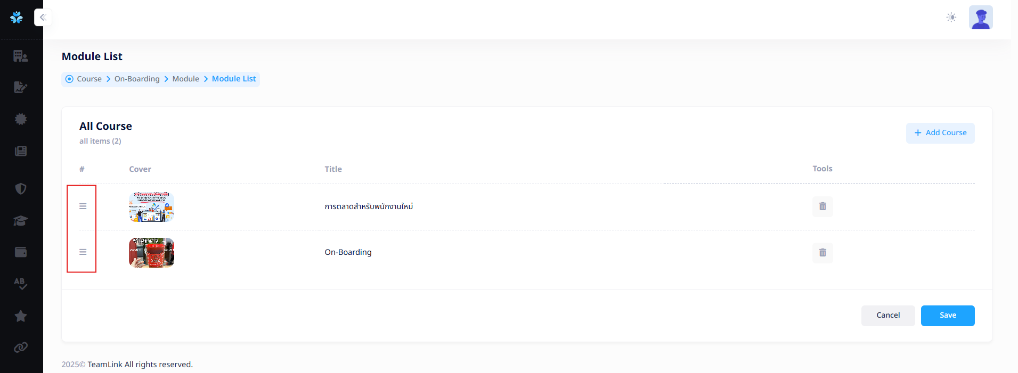The width and height of the screenshot is (1018, 373).
Task: Open the newspaper icon in sidebar
Action: coord(21,151)
